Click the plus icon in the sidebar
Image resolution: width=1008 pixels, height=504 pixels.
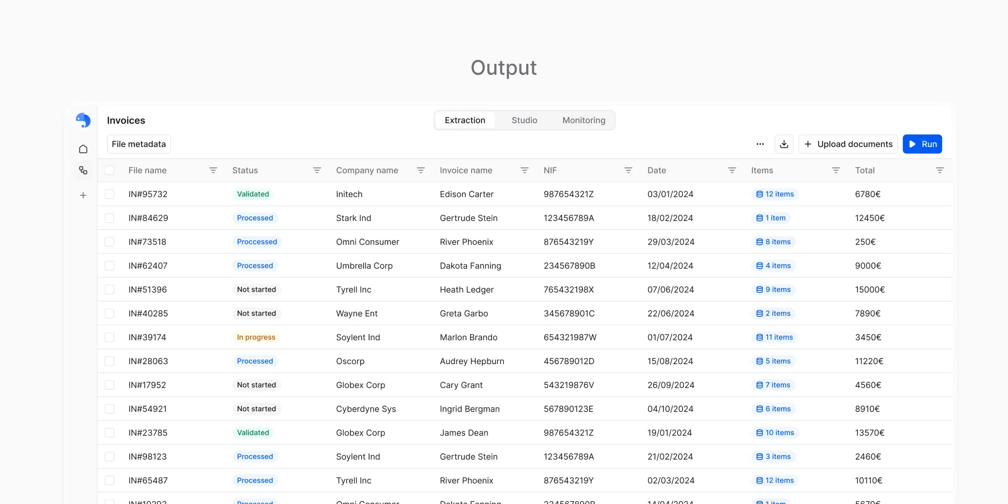[x=83, y=195]
